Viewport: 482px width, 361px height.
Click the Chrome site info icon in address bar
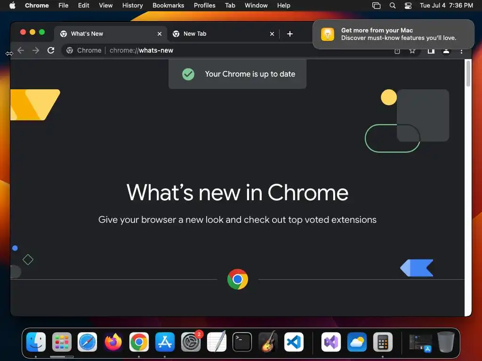(70, 50)
